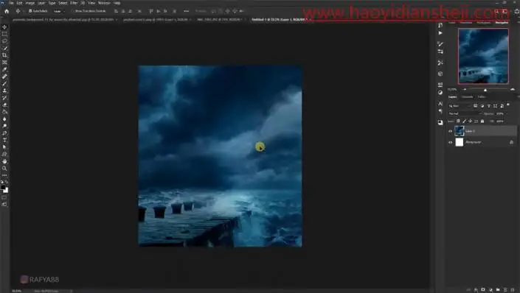Select the Spot Healing Brush tool

tap(4, 77)
